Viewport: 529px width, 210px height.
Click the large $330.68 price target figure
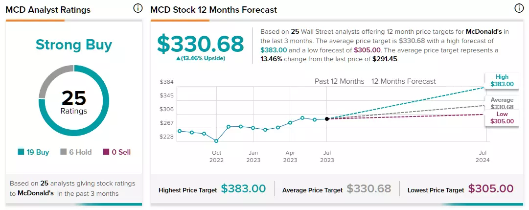[201, 44]
